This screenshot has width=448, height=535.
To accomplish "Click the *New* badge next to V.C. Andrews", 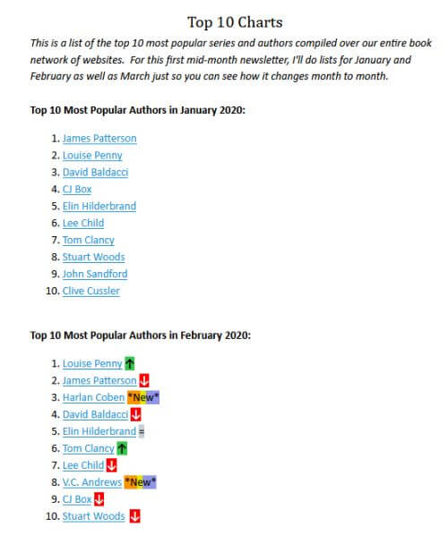I will pos(140,482).
